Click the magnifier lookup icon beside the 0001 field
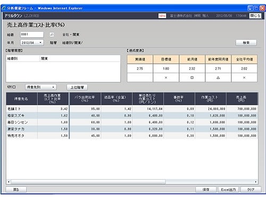The height and width of the screenshot is (202, 266). (52, 35)
